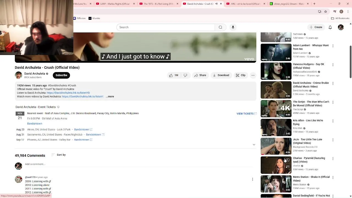Activate voice search microphone
Viewport: 352px width, 198px height.
click(x=233, y=27)
